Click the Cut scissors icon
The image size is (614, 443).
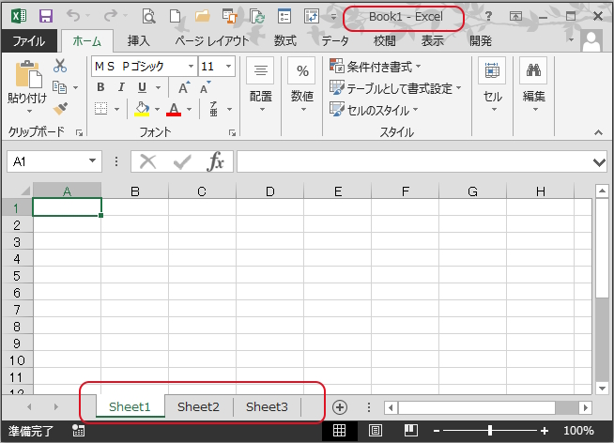tap(60, 66)
